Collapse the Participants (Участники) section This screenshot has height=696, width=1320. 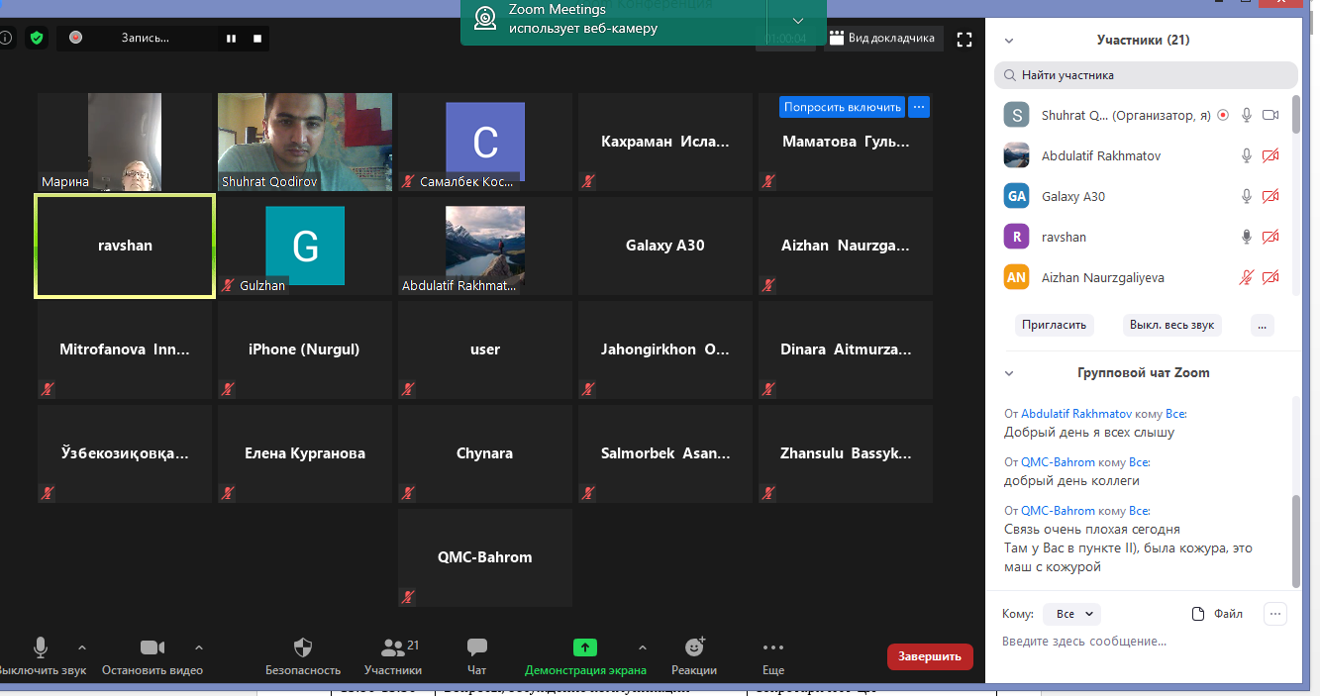[x=1009, y=41]
